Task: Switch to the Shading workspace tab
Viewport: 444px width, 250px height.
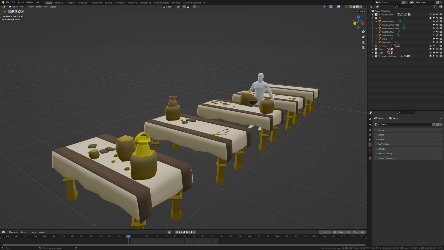Action: [x=109, y=3]
